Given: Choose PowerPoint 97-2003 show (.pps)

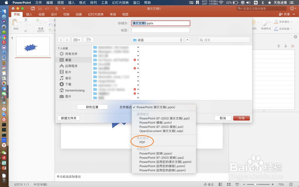Looking at the screenshot, I should tap(161, 158).
